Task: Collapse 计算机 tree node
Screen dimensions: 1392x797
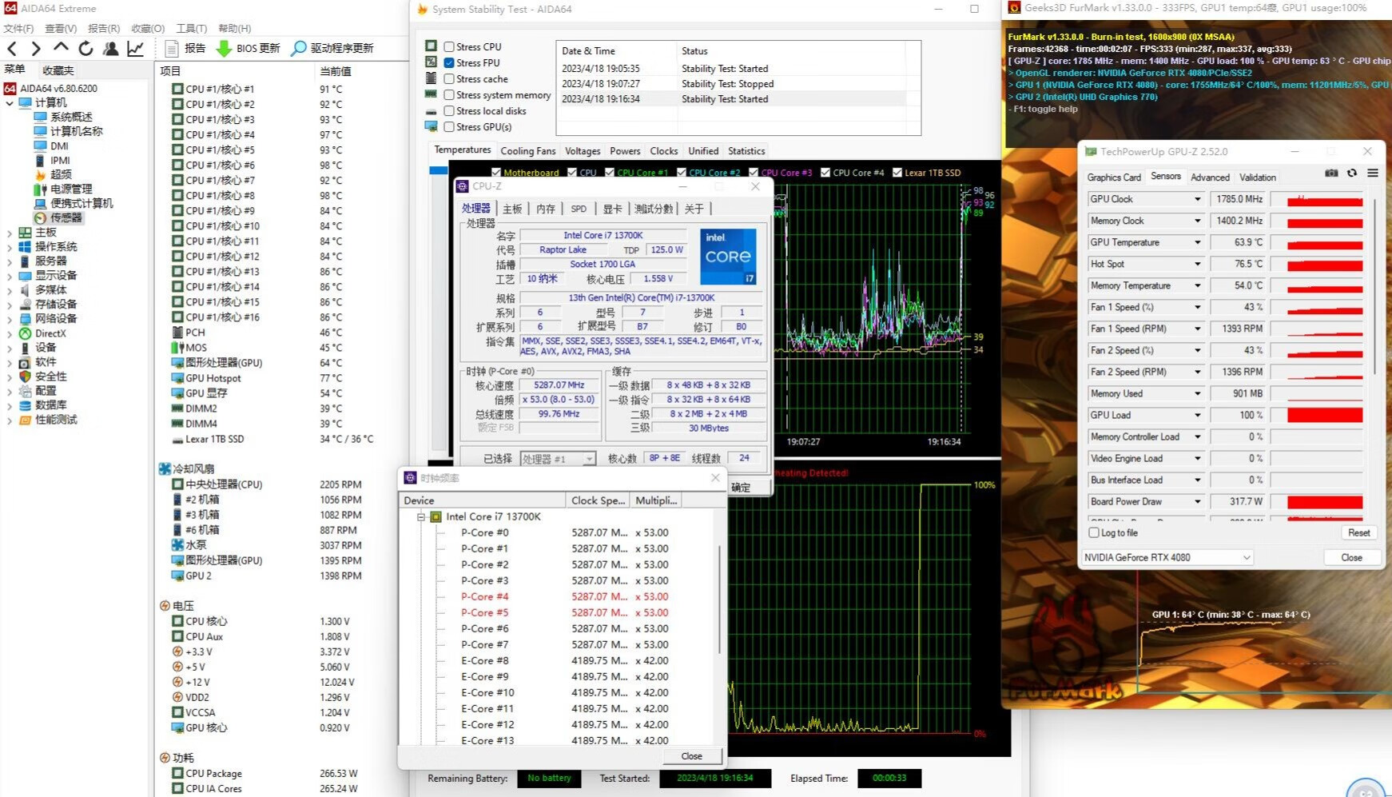Action: coord(9,103)
